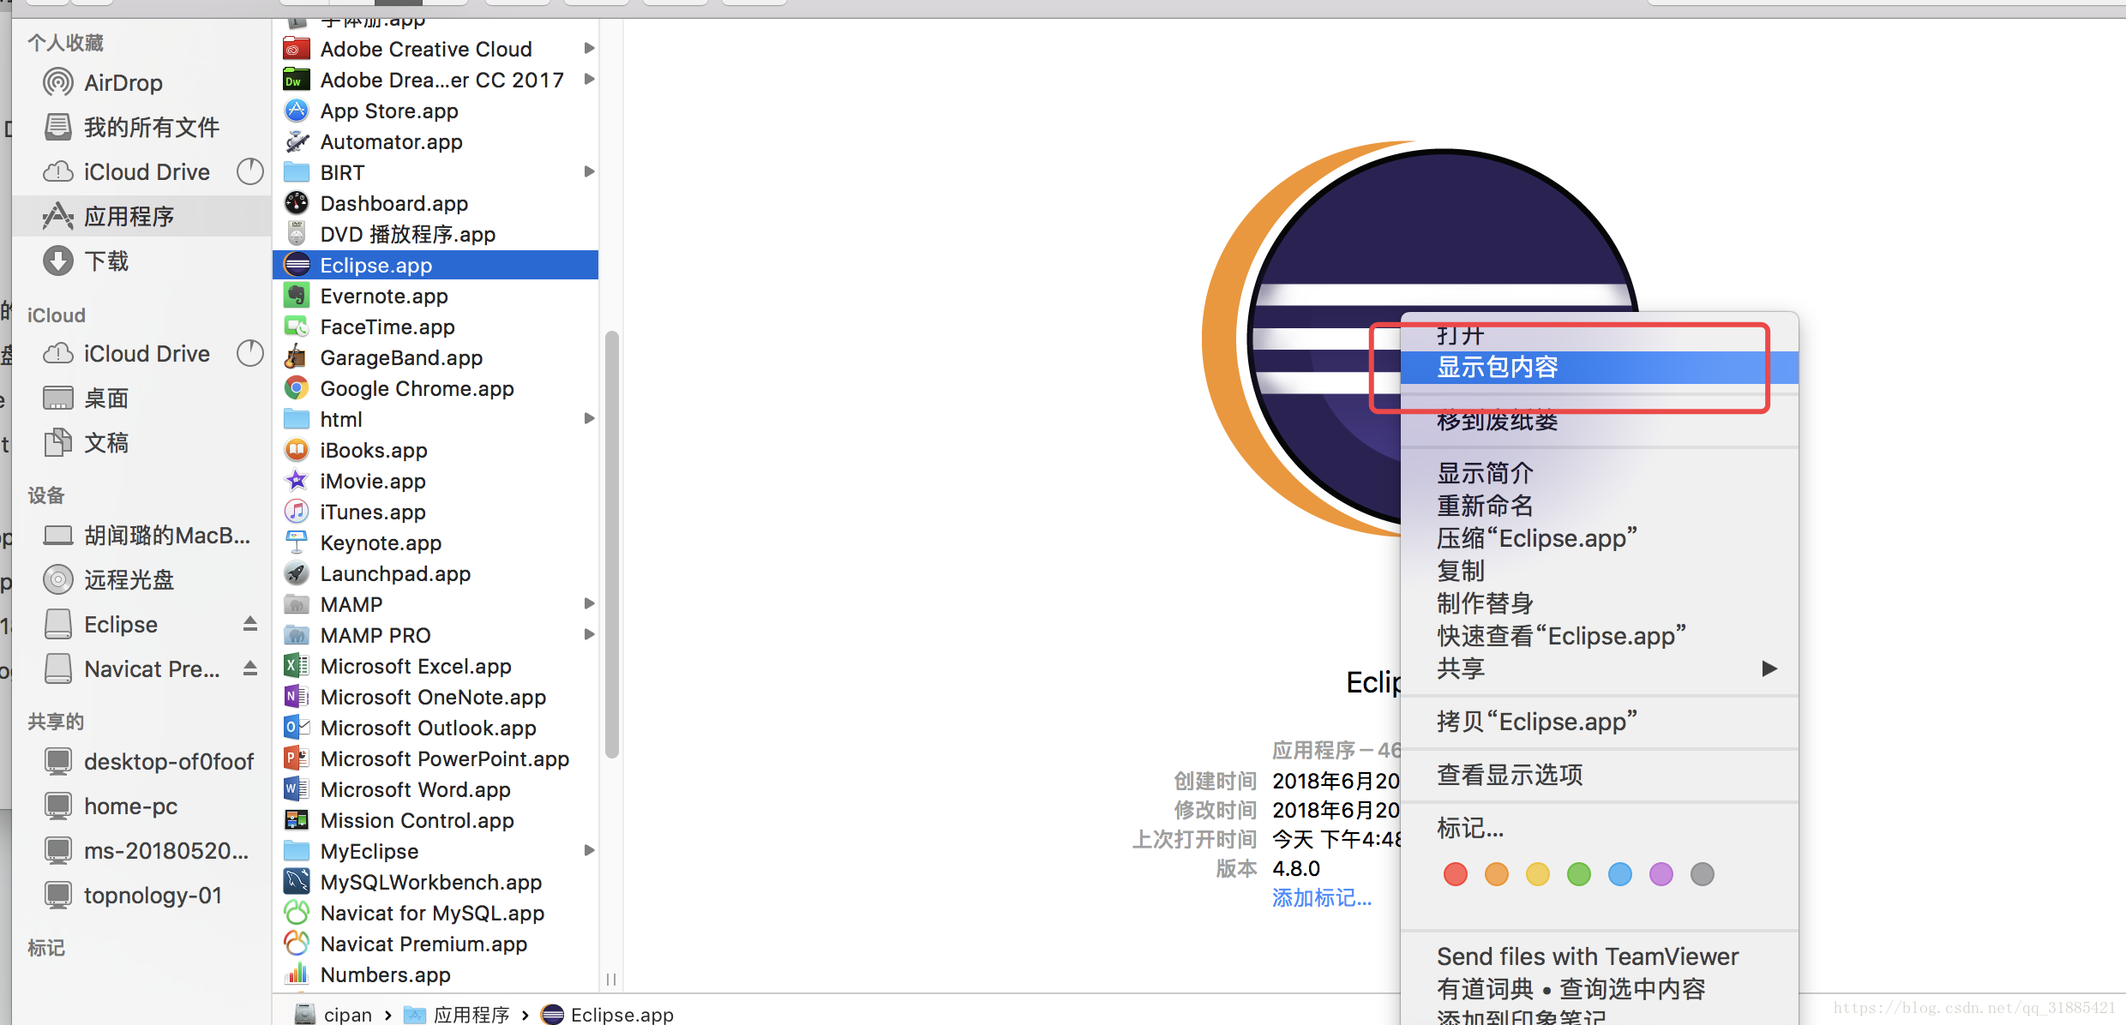
Task: Click the App Store.app icon
Action: (296, 111)
